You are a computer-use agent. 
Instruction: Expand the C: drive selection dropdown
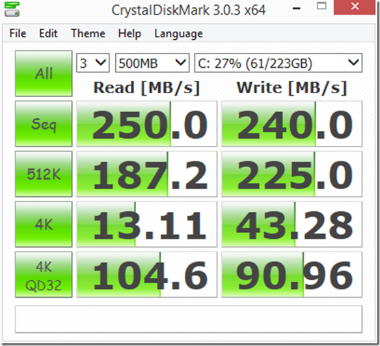pos(278,63)
